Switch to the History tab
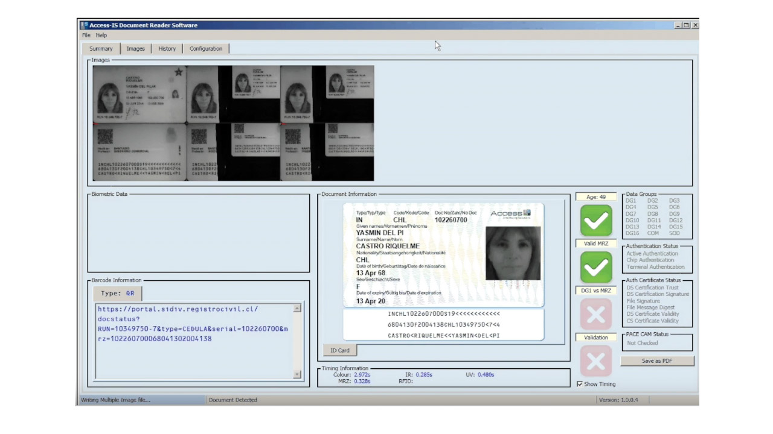 (x=167, y=48)
